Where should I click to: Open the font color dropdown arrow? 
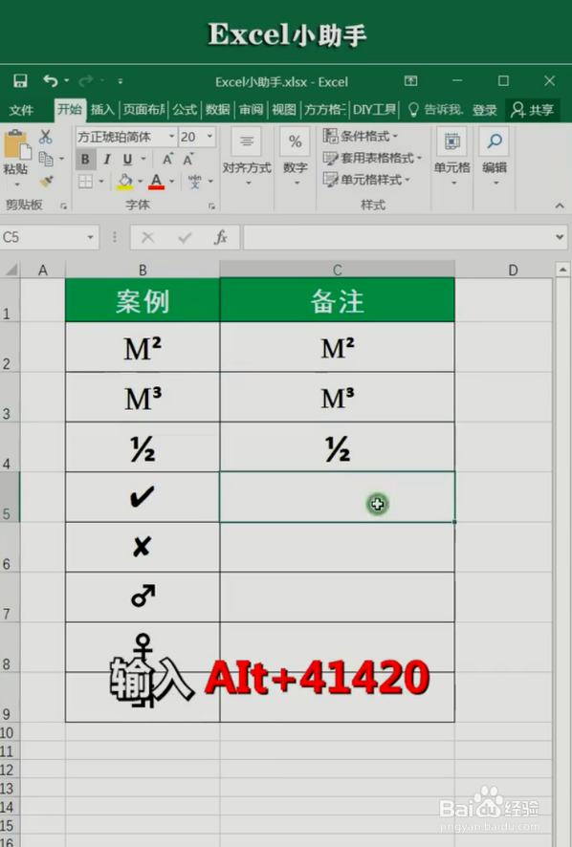[171, 182]
